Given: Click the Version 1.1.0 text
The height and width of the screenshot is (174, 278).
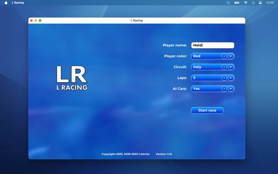Looking at the screenshot, I should [x=164, y=154].
